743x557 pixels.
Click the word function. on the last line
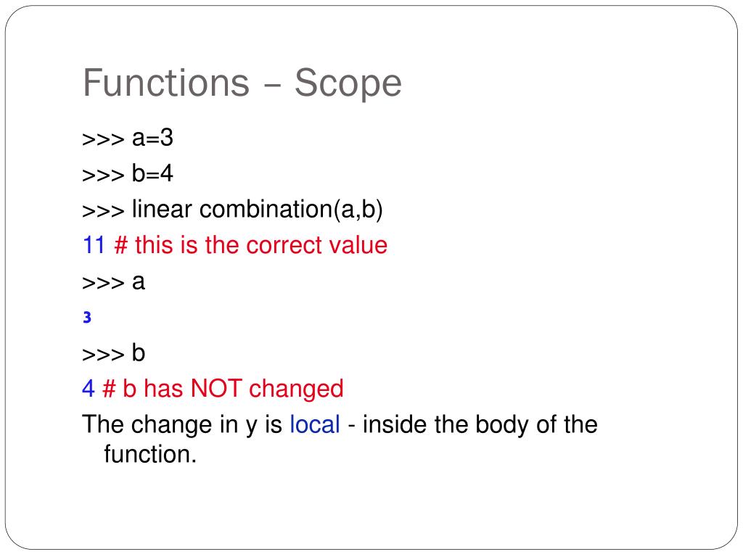[x=149, y=454]
